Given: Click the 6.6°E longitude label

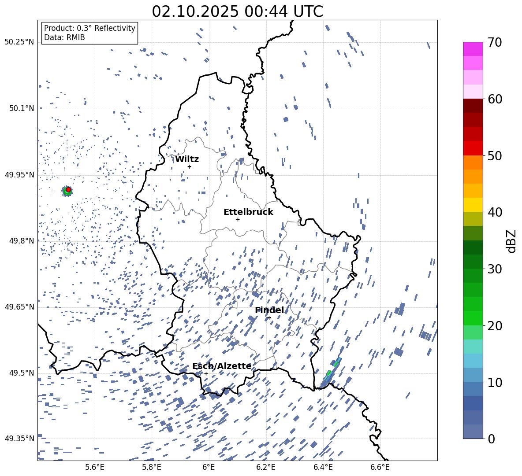Looking at the screenshot, I should [380, 467].
